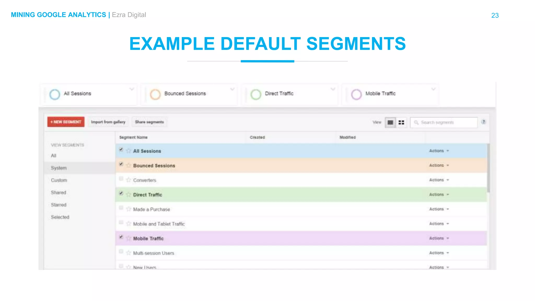Expand the All Sessions card chevron

(x=132, y=89)
